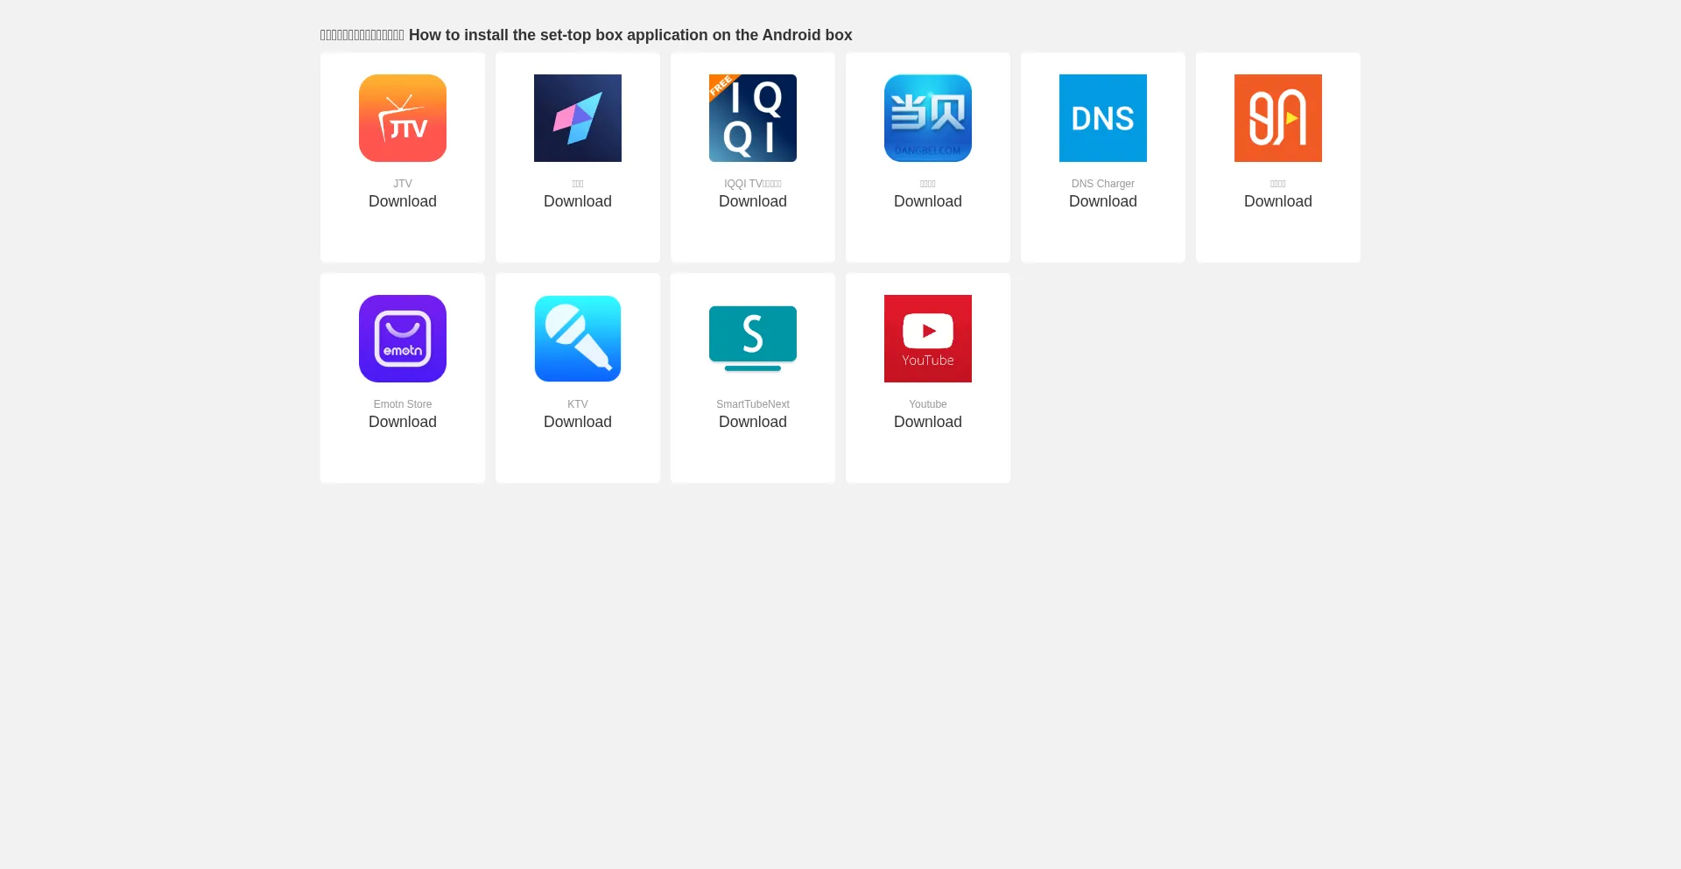The width and height of the screenshot is (1681, 869).
Task: Select the purple Emotn Store icon
Action: 403,339
